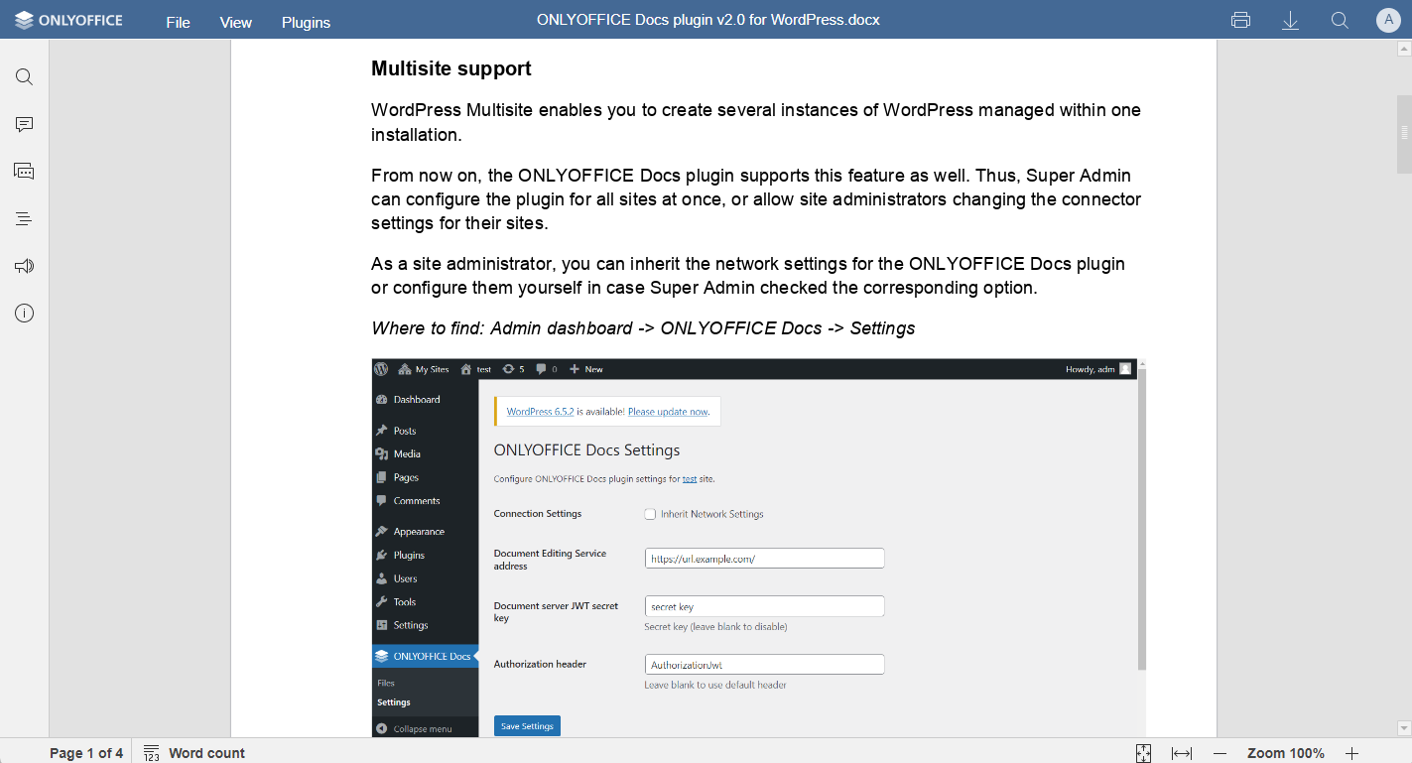Open the Search panel in left sidebar
The image size is (1412, 763).
[x=25, y=77]
